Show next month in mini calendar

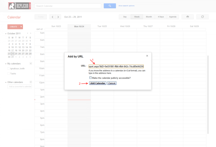(31, 33)
